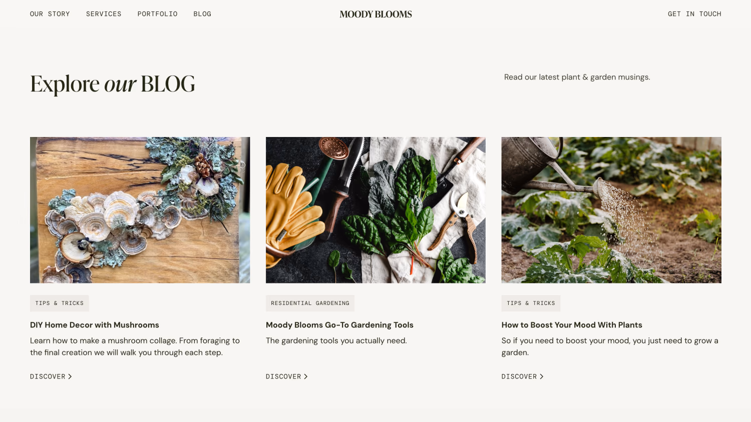The height and width of the screenshot is (422, 751).
Task: Click chevron arrow beside third Discover
Action: [542, 376]
